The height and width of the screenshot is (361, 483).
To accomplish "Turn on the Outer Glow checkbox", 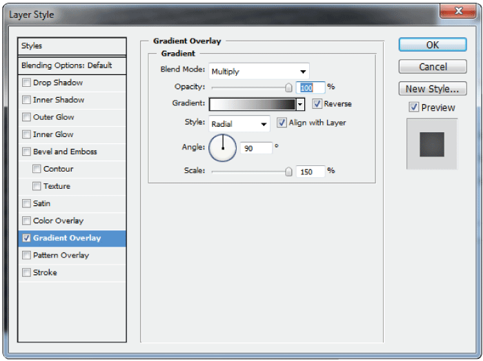I will [x=26, y=117].
